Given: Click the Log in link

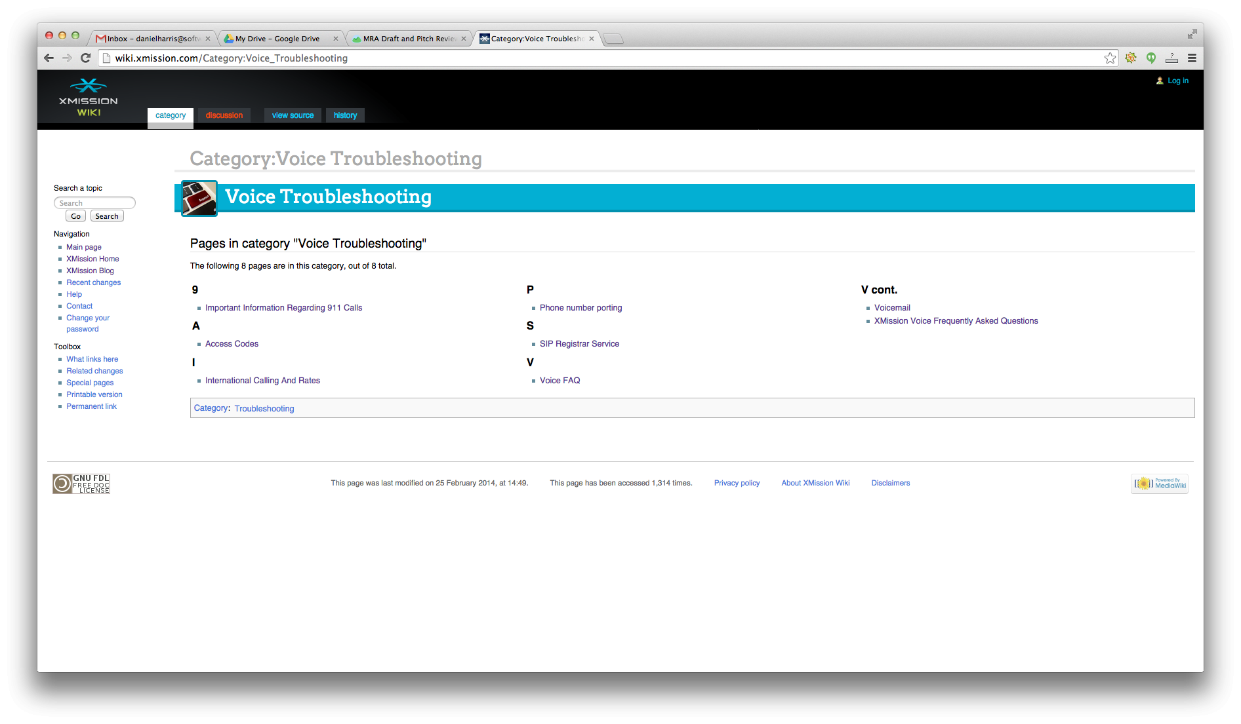Looking at the screenshot, I should 1177,81.
